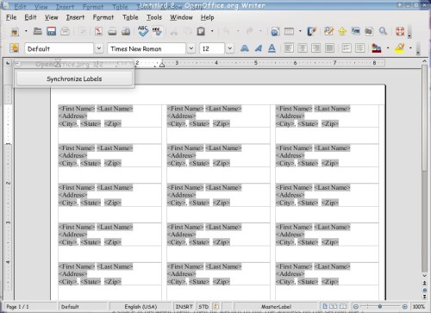Expand the Default paragraph style dropdown
Screen dimensions: 431x313
99,48
